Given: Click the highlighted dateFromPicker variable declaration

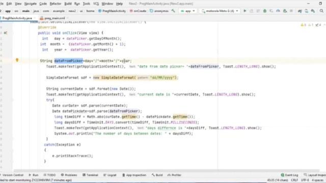Looking at the screenshot, I should (x=69, y=61).
